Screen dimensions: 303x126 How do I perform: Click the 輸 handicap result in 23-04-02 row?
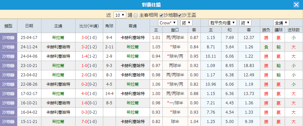coord(279,75)
